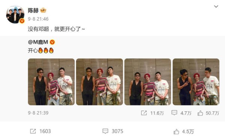This screenshot has height=138, width=225.
Task: Open the 3075 comments on 陈赫's post
Action: (113, 131)
